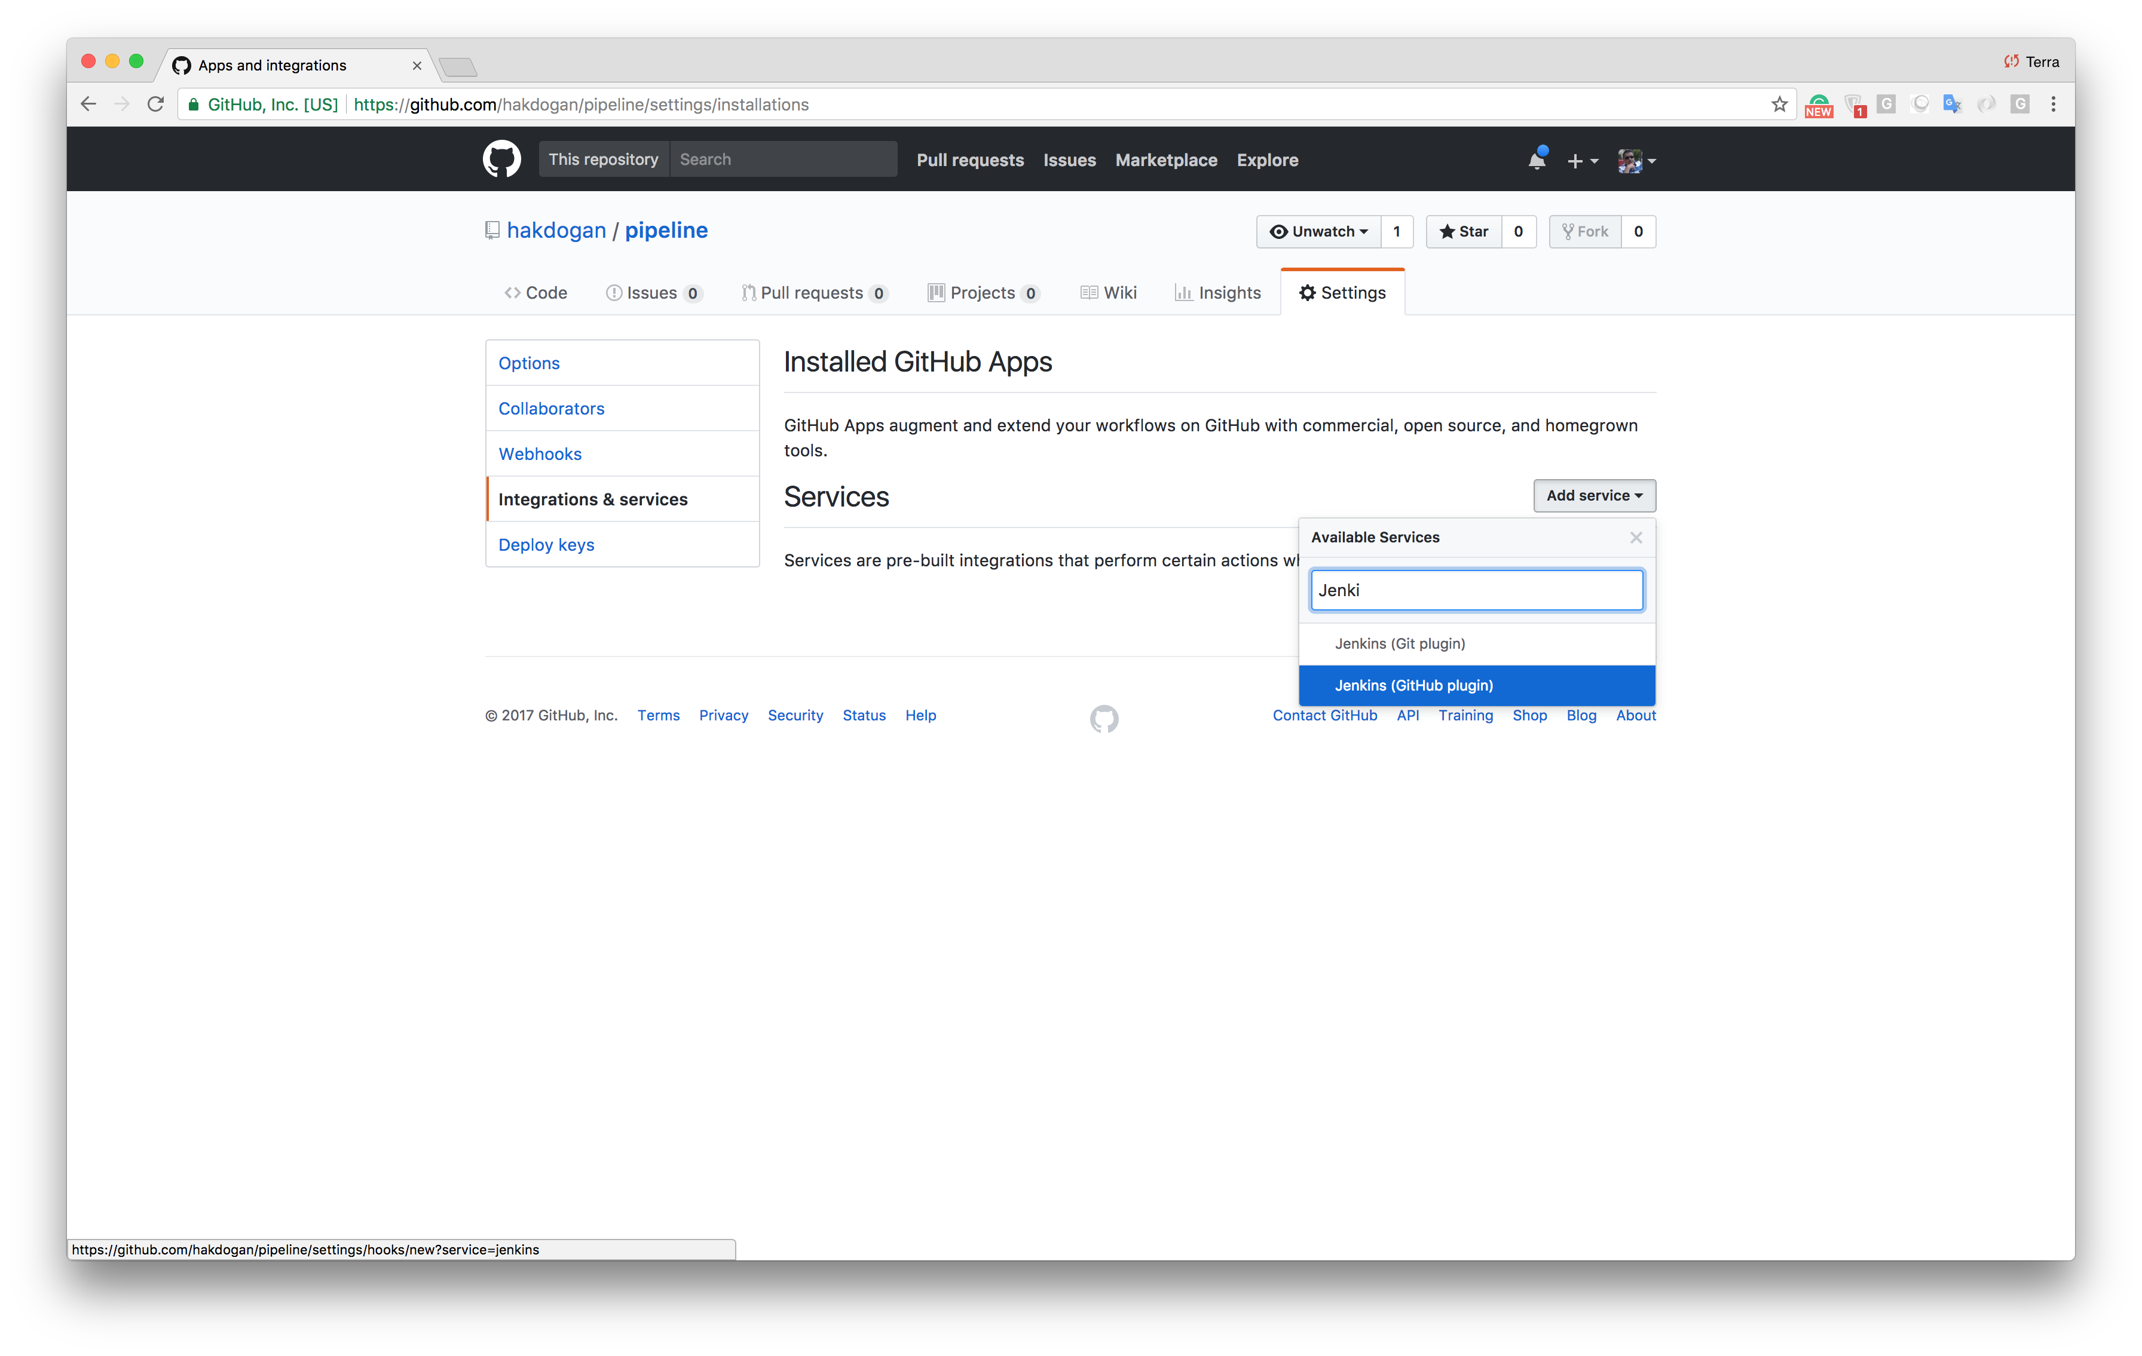Click the GitHub Octocat logo in header

point(501,160)
